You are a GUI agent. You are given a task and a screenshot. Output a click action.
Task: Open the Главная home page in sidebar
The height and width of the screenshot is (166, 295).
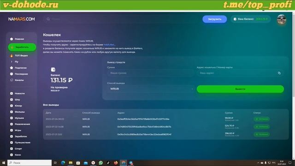point(17,39)
